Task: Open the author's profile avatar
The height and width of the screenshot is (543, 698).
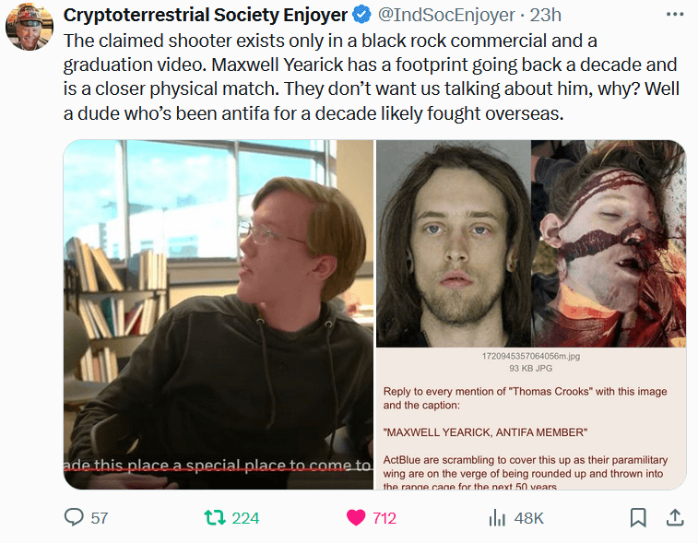Action: pos(30,26)
